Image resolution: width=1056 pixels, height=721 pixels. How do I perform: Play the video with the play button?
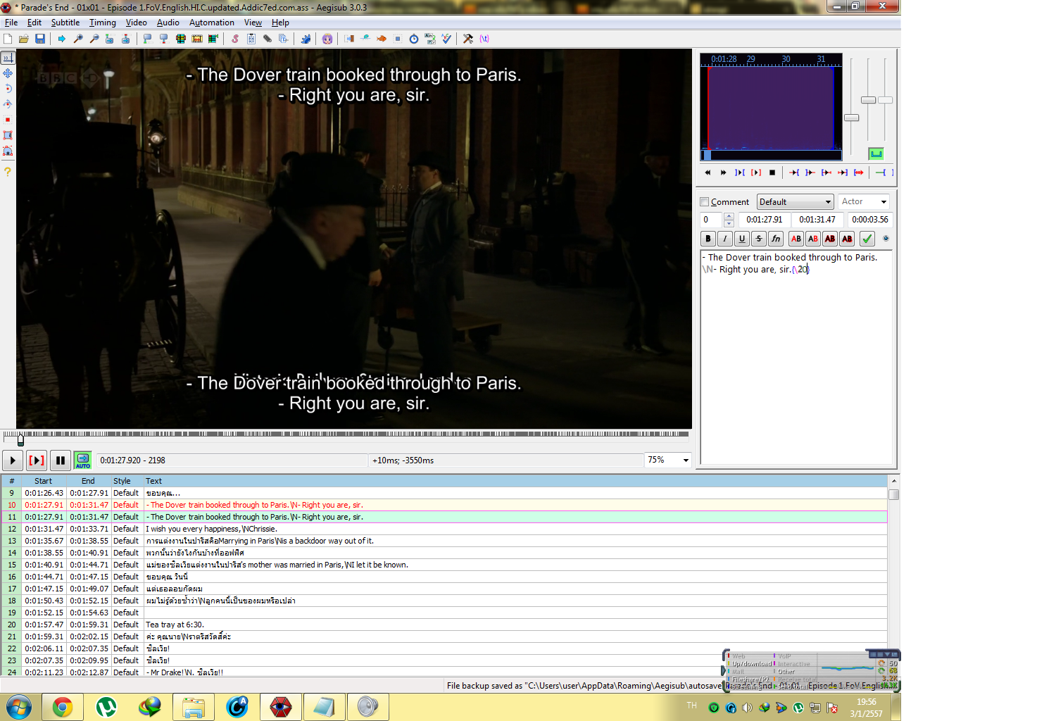tap(13, 460)
